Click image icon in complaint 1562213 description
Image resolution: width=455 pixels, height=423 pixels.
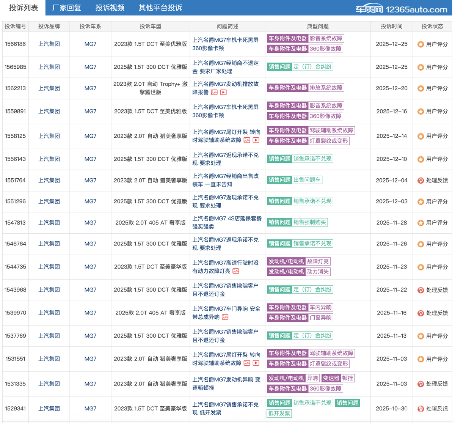pyautogui.click(x=214, y=92)
